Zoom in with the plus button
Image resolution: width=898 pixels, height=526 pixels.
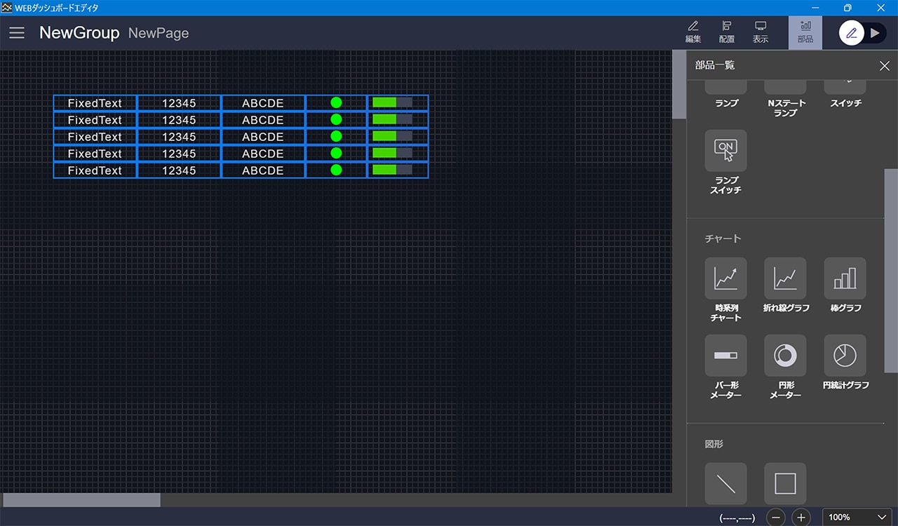(801, 518)
